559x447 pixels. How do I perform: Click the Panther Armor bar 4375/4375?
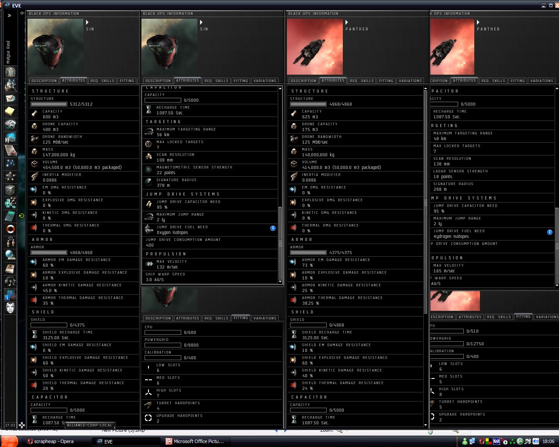(308, 253)
